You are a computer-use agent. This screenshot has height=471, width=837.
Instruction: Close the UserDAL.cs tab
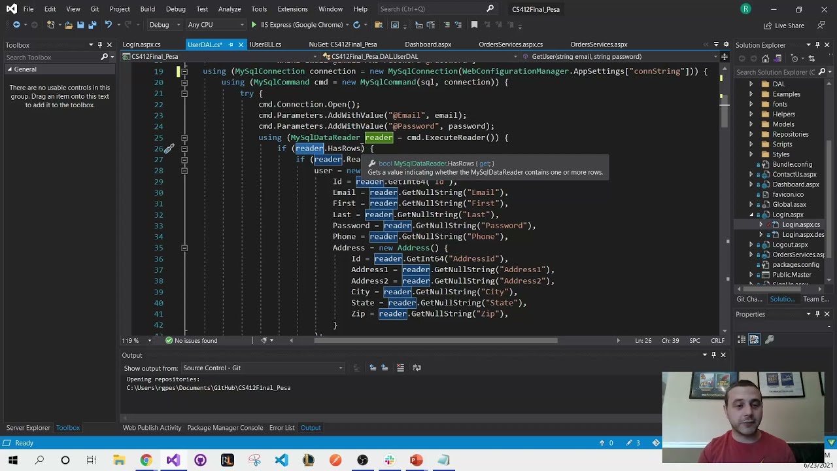(x=241, y=44)
